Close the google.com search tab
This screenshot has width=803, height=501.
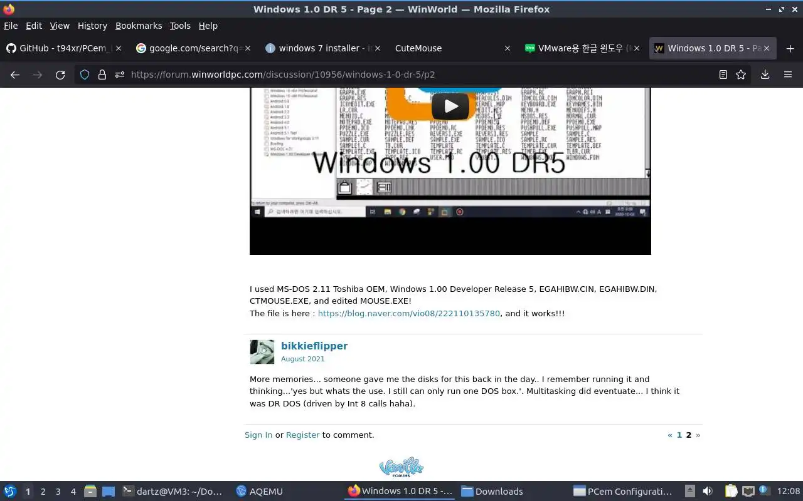248,48
